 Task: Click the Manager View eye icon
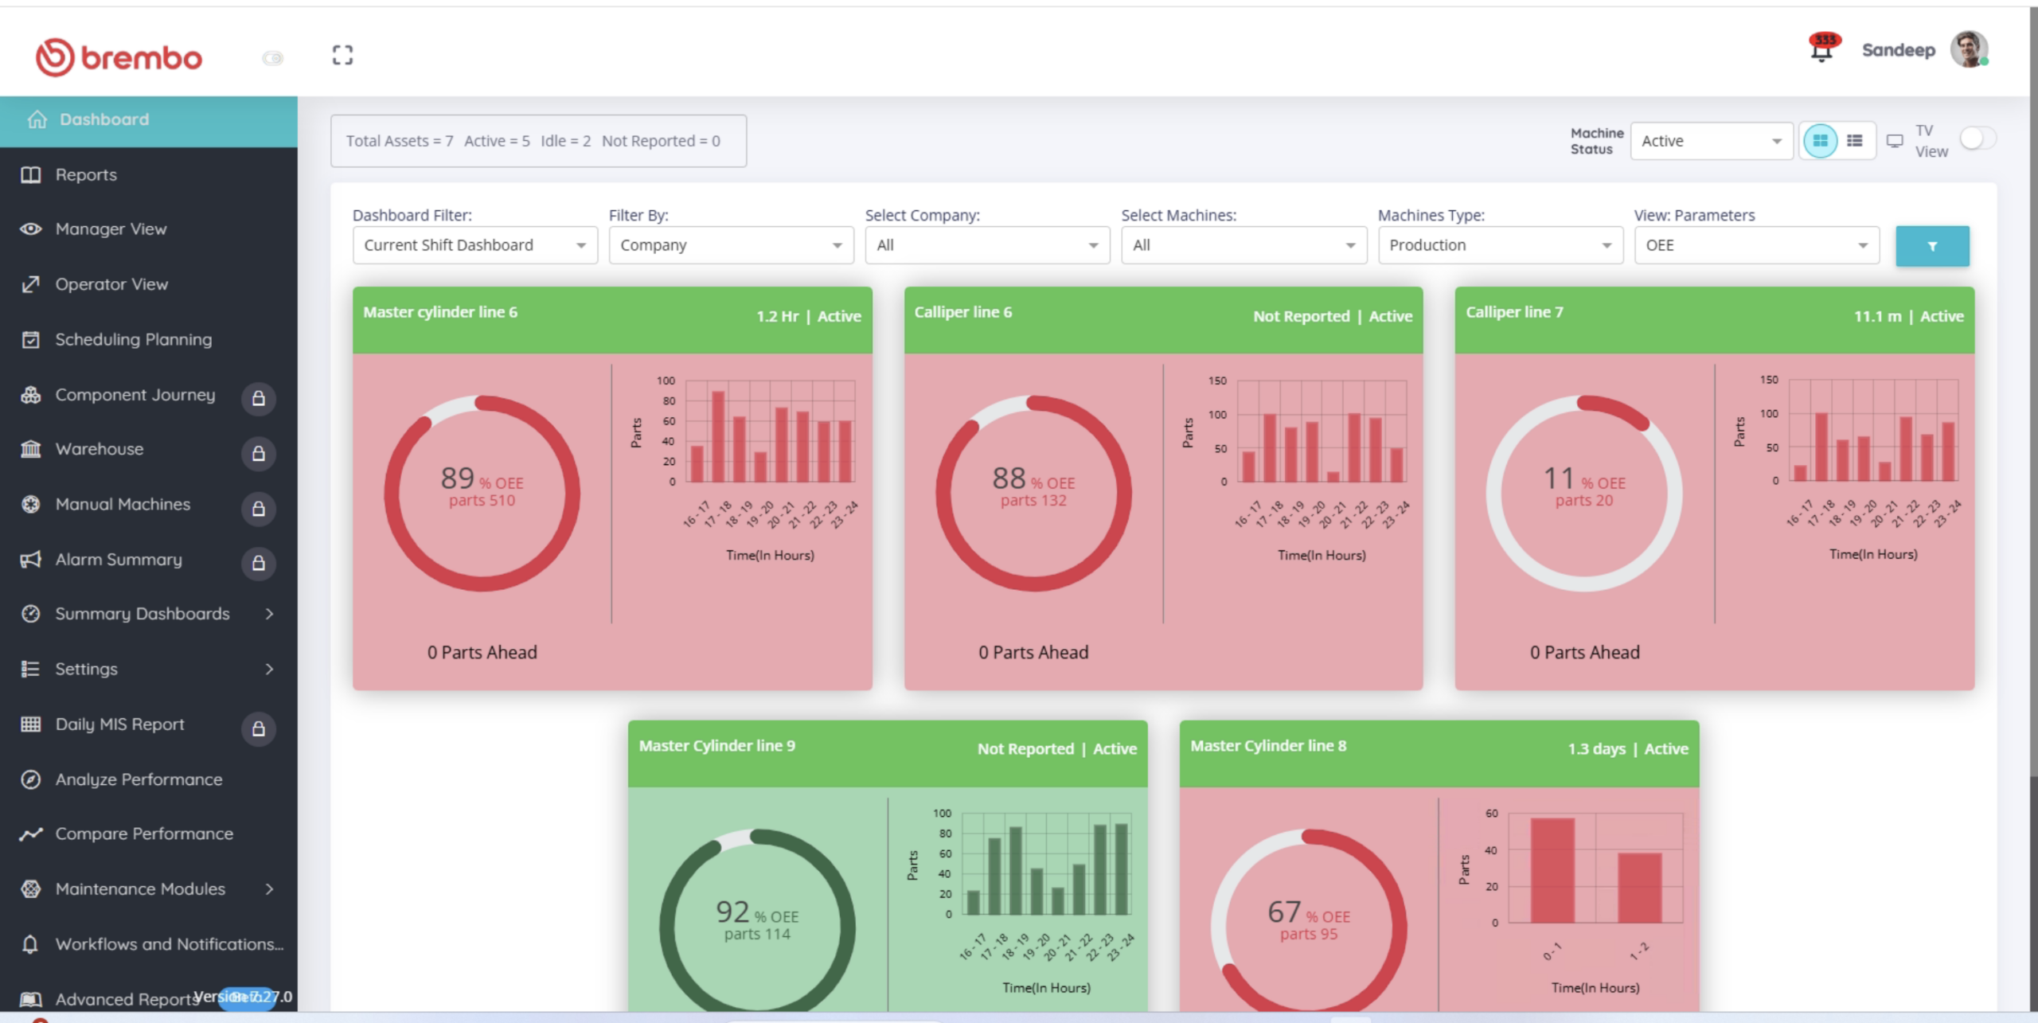[30, 229]
